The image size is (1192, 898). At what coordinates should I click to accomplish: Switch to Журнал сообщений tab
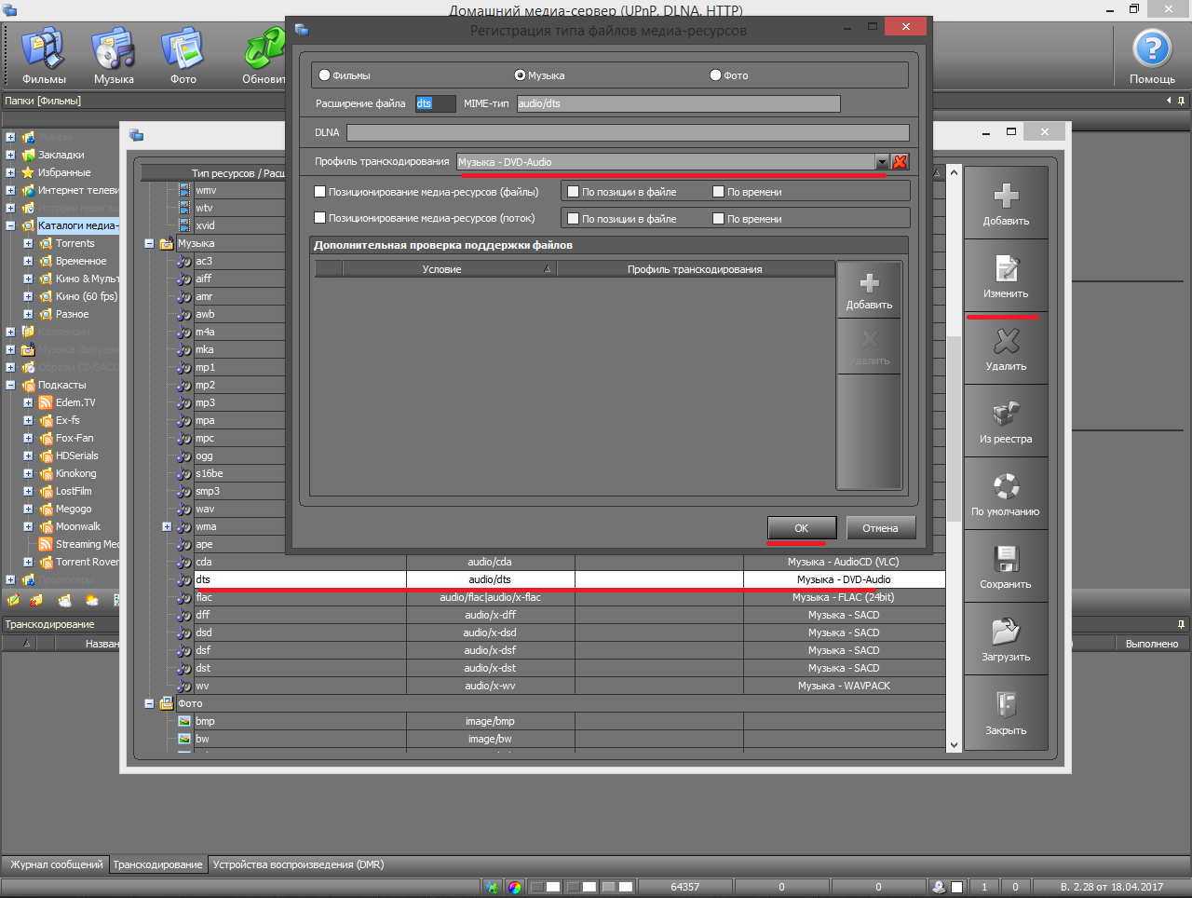[56, 864]
